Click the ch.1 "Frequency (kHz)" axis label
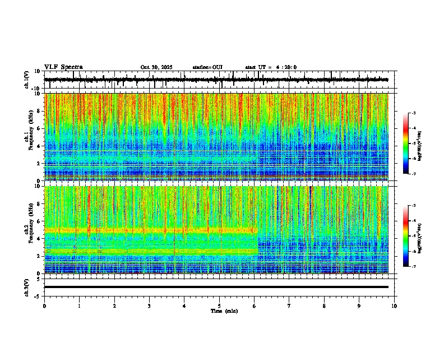This screenshot has height=343, width=444. (x=31, y=131)
